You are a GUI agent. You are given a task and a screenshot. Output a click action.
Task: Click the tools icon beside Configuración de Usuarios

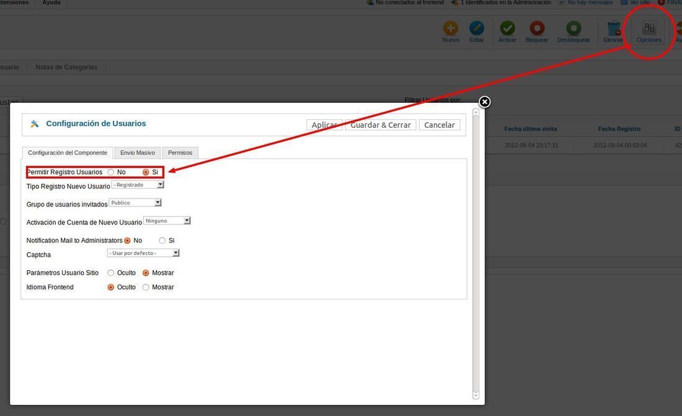pos(34,124)
